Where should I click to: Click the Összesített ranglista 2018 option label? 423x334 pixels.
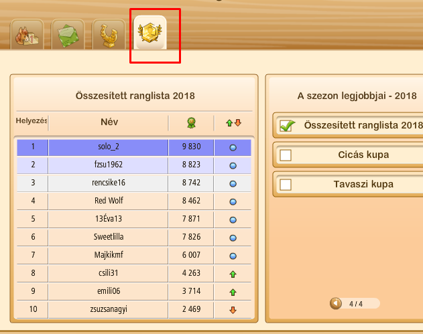(x=363, y=125)
